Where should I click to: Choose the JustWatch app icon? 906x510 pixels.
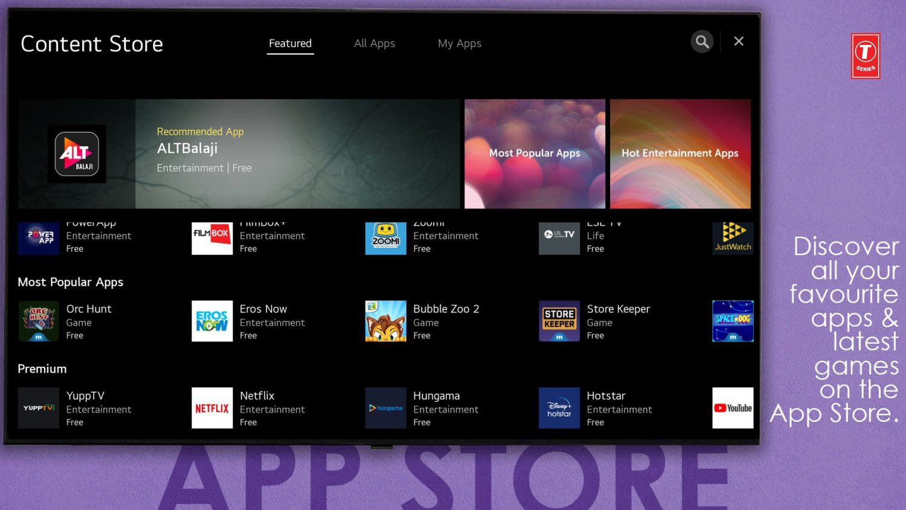point(733,238)
